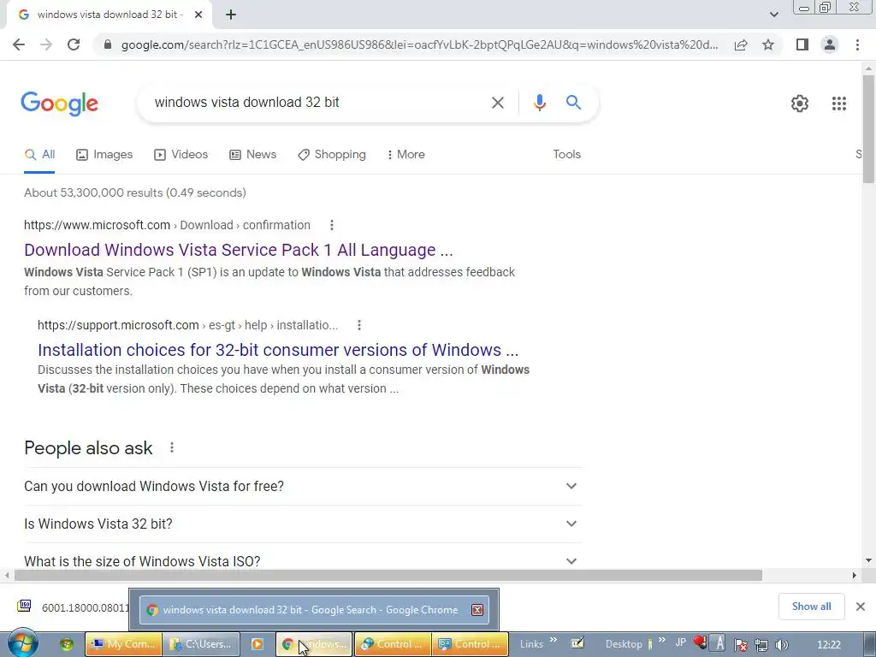876x657 pixels.
Task: Close the Chrome taskbar preview thumbnail
Action: click(477, 610)
